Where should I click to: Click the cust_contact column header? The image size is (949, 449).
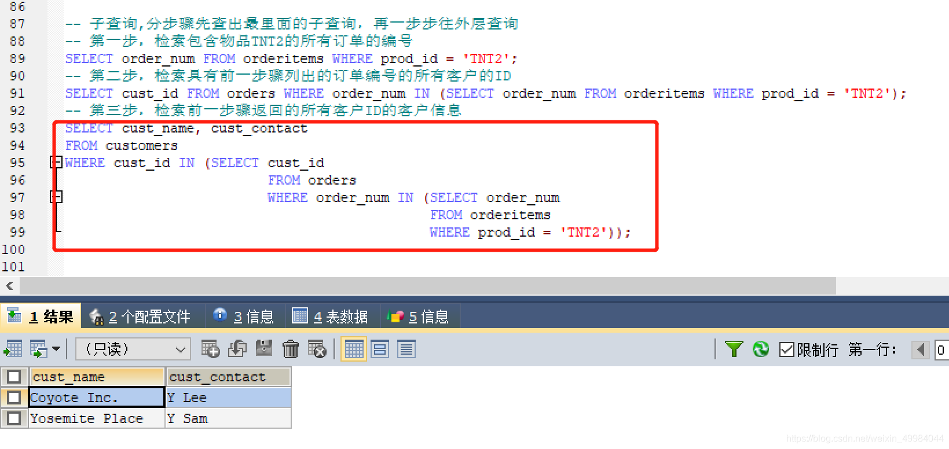(228, 377)
